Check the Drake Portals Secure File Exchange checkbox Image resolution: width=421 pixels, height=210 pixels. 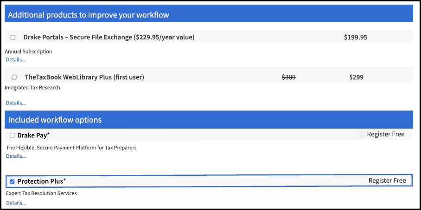point(13,37)
